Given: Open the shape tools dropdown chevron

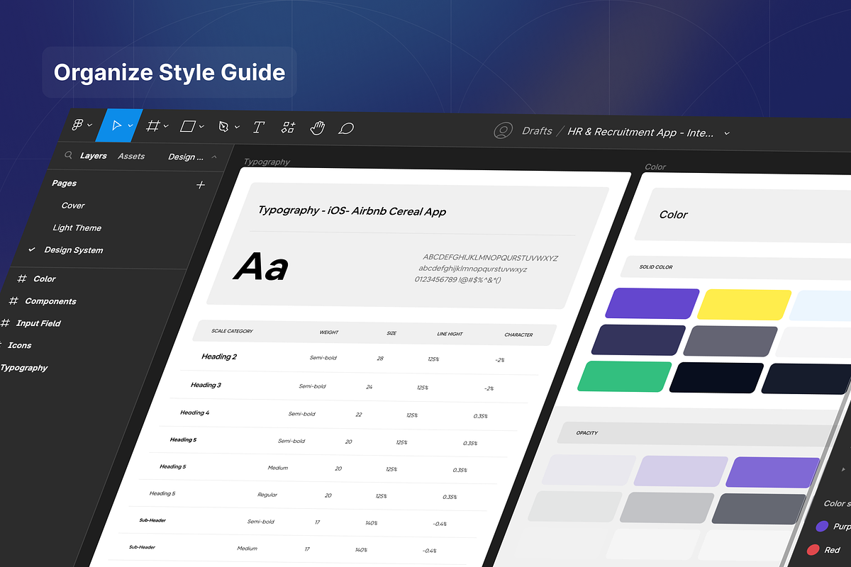Looking at the screenshot, I should 201,127.
